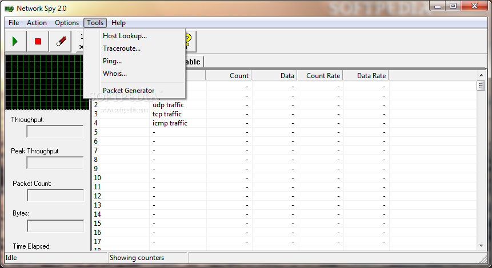Clear data with the eraser icon
Viewport: 492px width, 268px height.
(x=61, y=41)
